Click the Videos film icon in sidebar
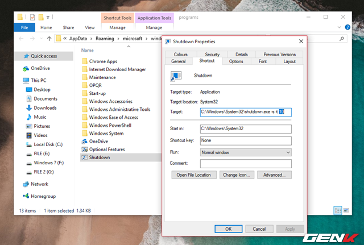Screen dimensions: 364x245 (x=29, y=135)
